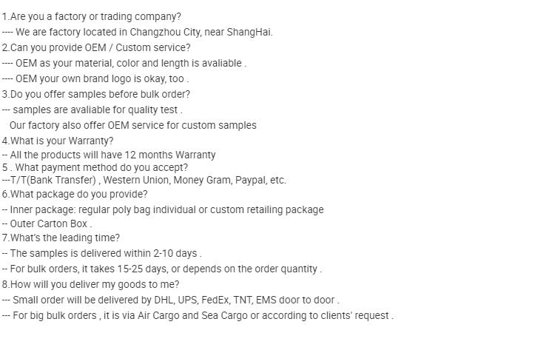The height and width of the screenshot is (353, 552).
Task: Click the Changzhou City factory location answer
Action: [x=138, y=32]
